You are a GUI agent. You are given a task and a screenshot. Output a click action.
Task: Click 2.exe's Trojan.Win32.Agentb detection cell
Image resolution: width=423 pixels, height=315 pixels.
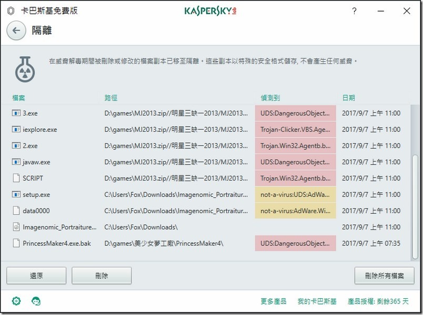[x=295, y=145]
